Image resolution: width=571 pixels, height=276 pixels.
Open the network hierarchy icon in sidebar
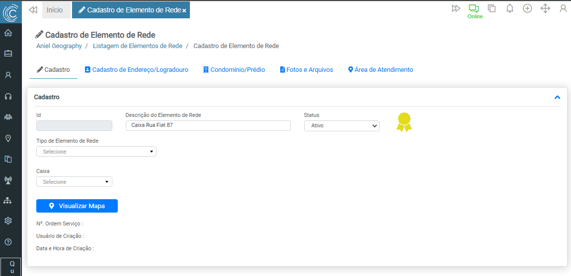coord(8,201)
